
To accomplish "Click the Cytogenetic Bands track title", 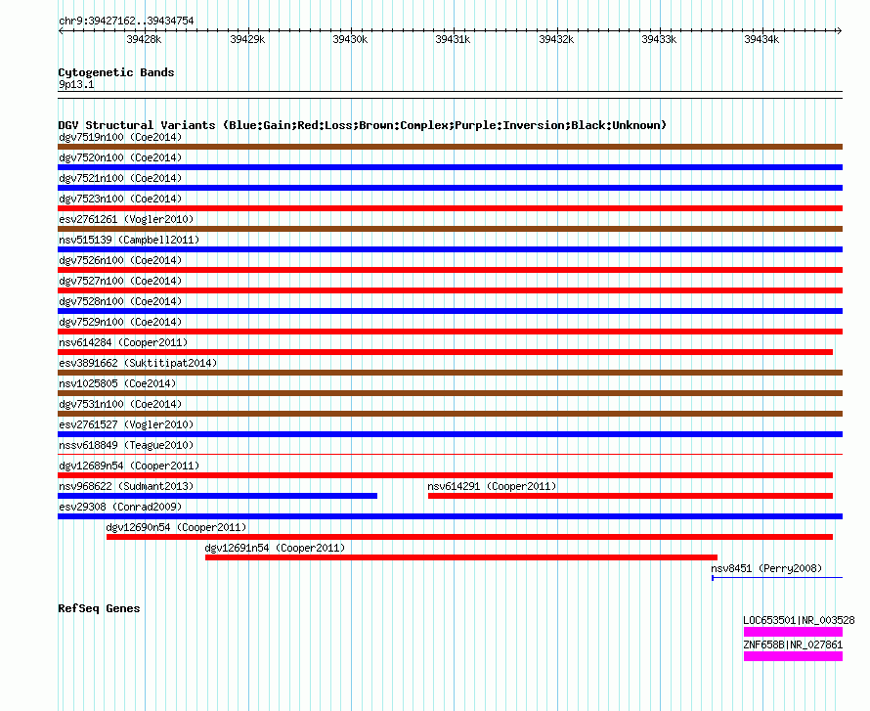I will 116,72.
